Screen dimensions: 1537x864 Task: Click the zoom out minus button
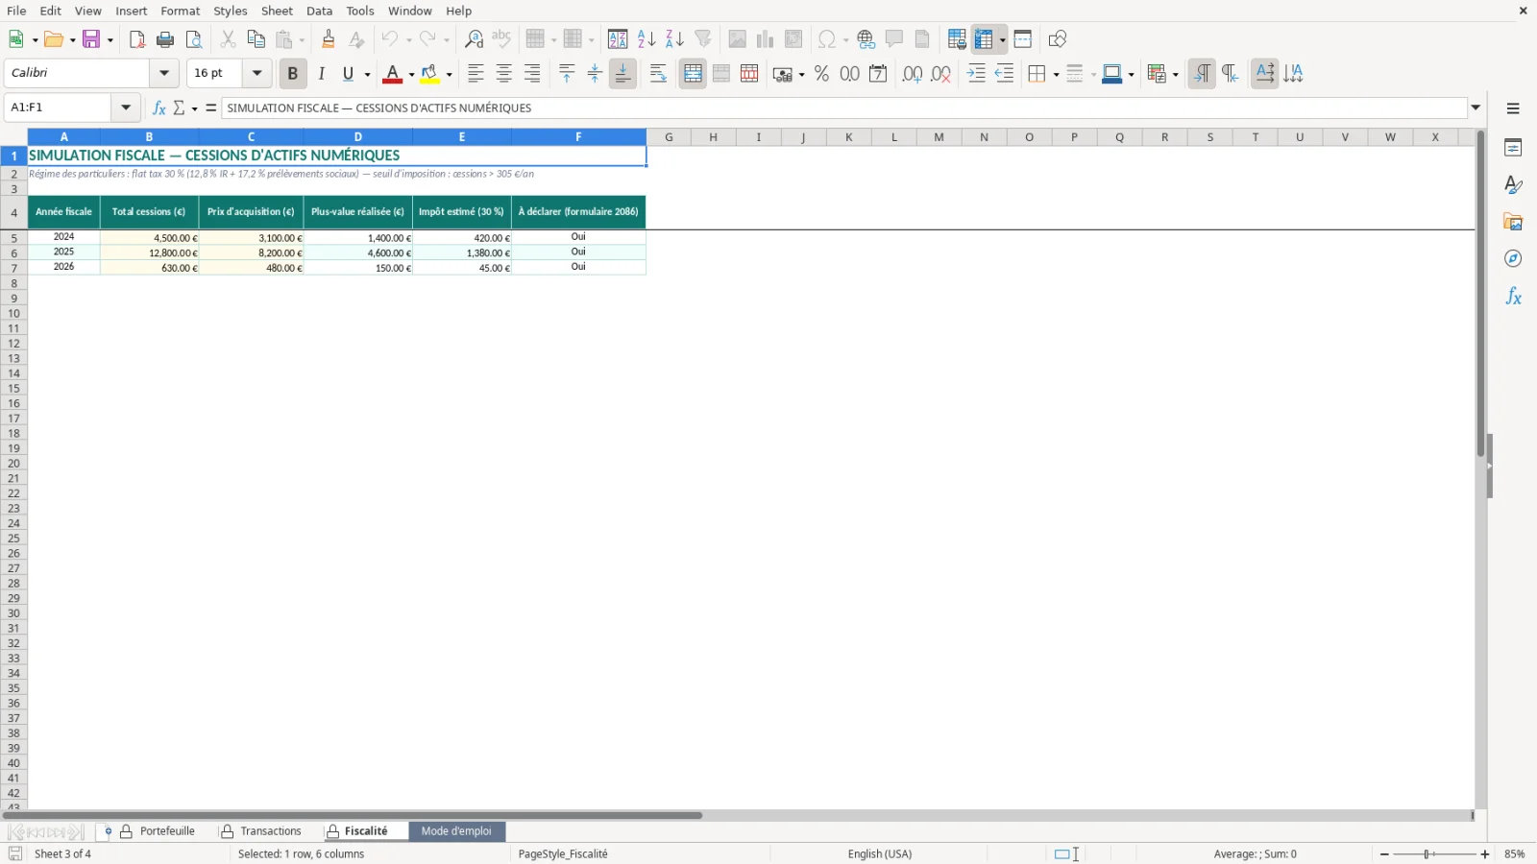pyautogui.click(x=1384, y=854)
